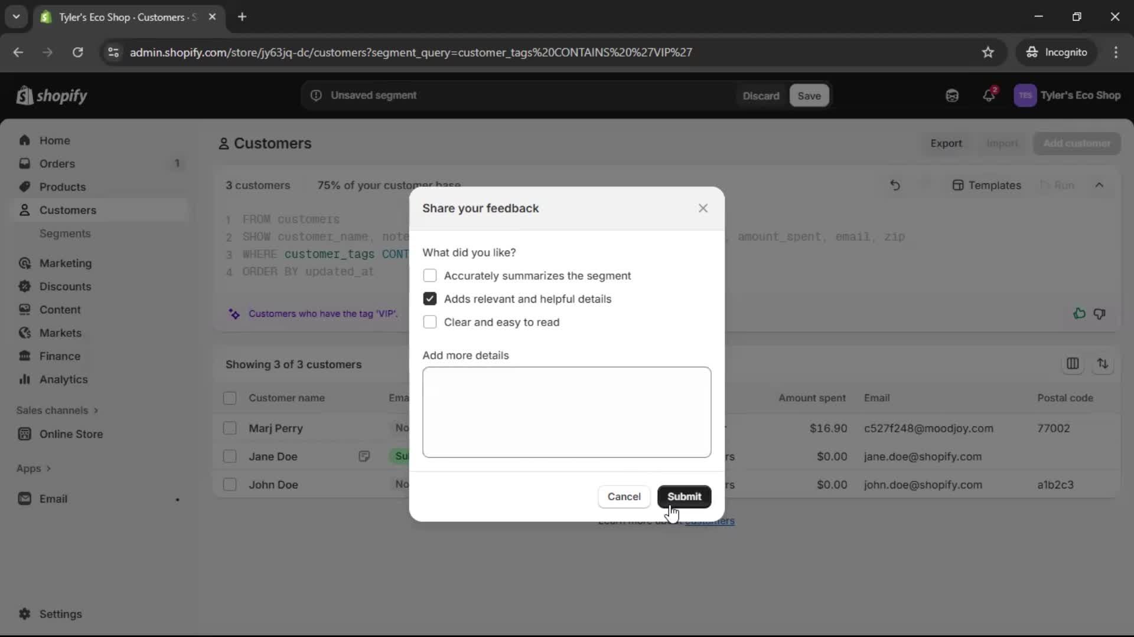1134x637 pixels.
Task: Submit the feedback form
Action: pos(684,497)
